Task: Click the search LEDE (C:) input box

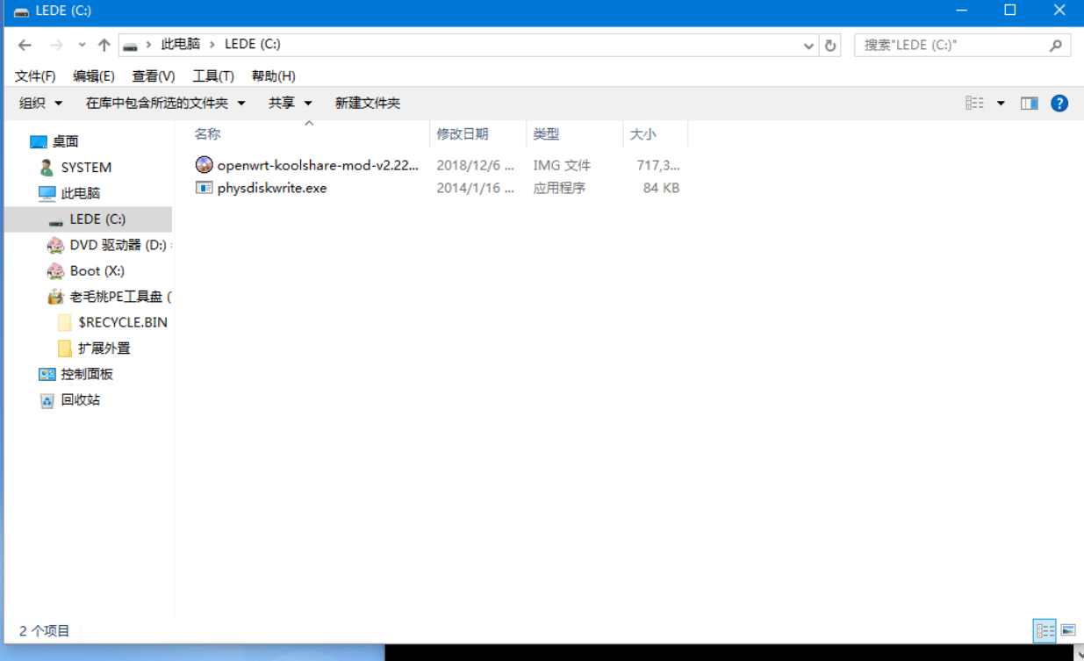Action: (952, 45)
